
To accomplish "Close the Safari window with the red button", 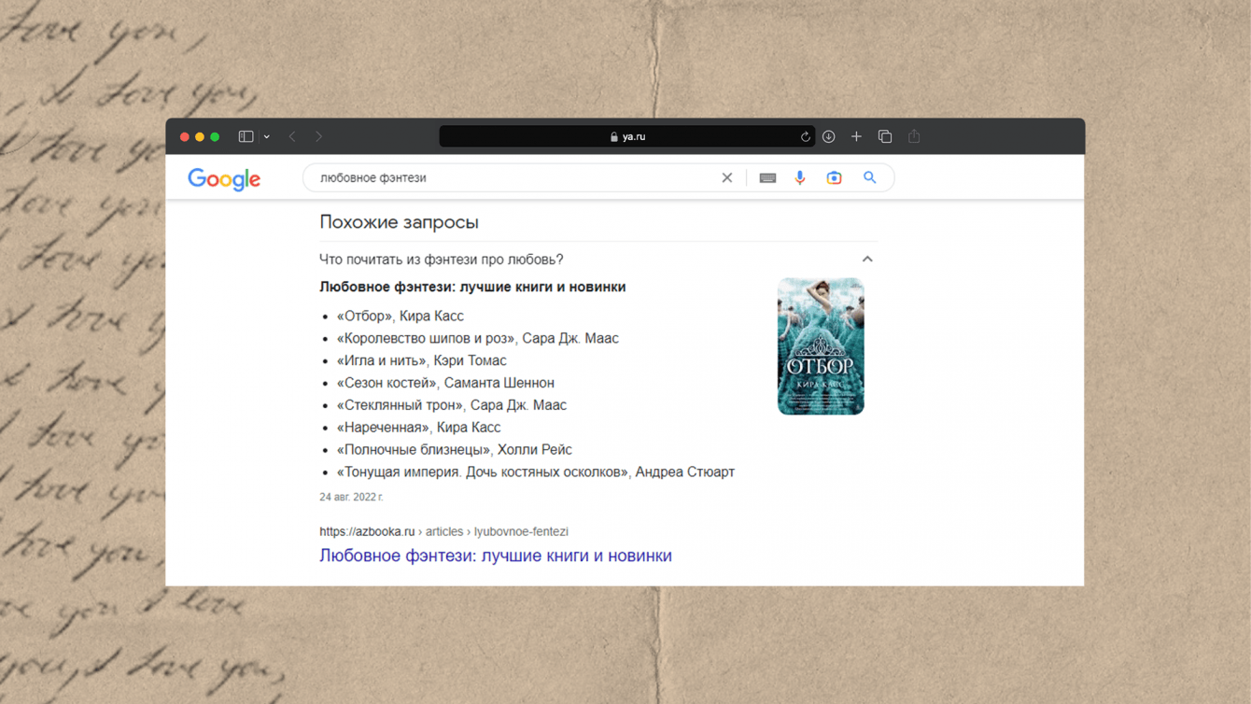I will (x=185, y=137).
